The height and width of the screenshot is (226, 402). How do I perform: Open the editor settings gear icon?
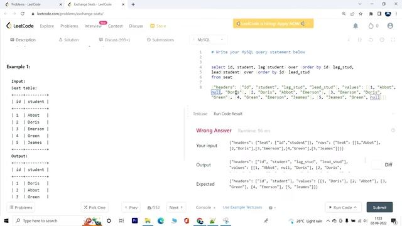[x=382, y=40]
